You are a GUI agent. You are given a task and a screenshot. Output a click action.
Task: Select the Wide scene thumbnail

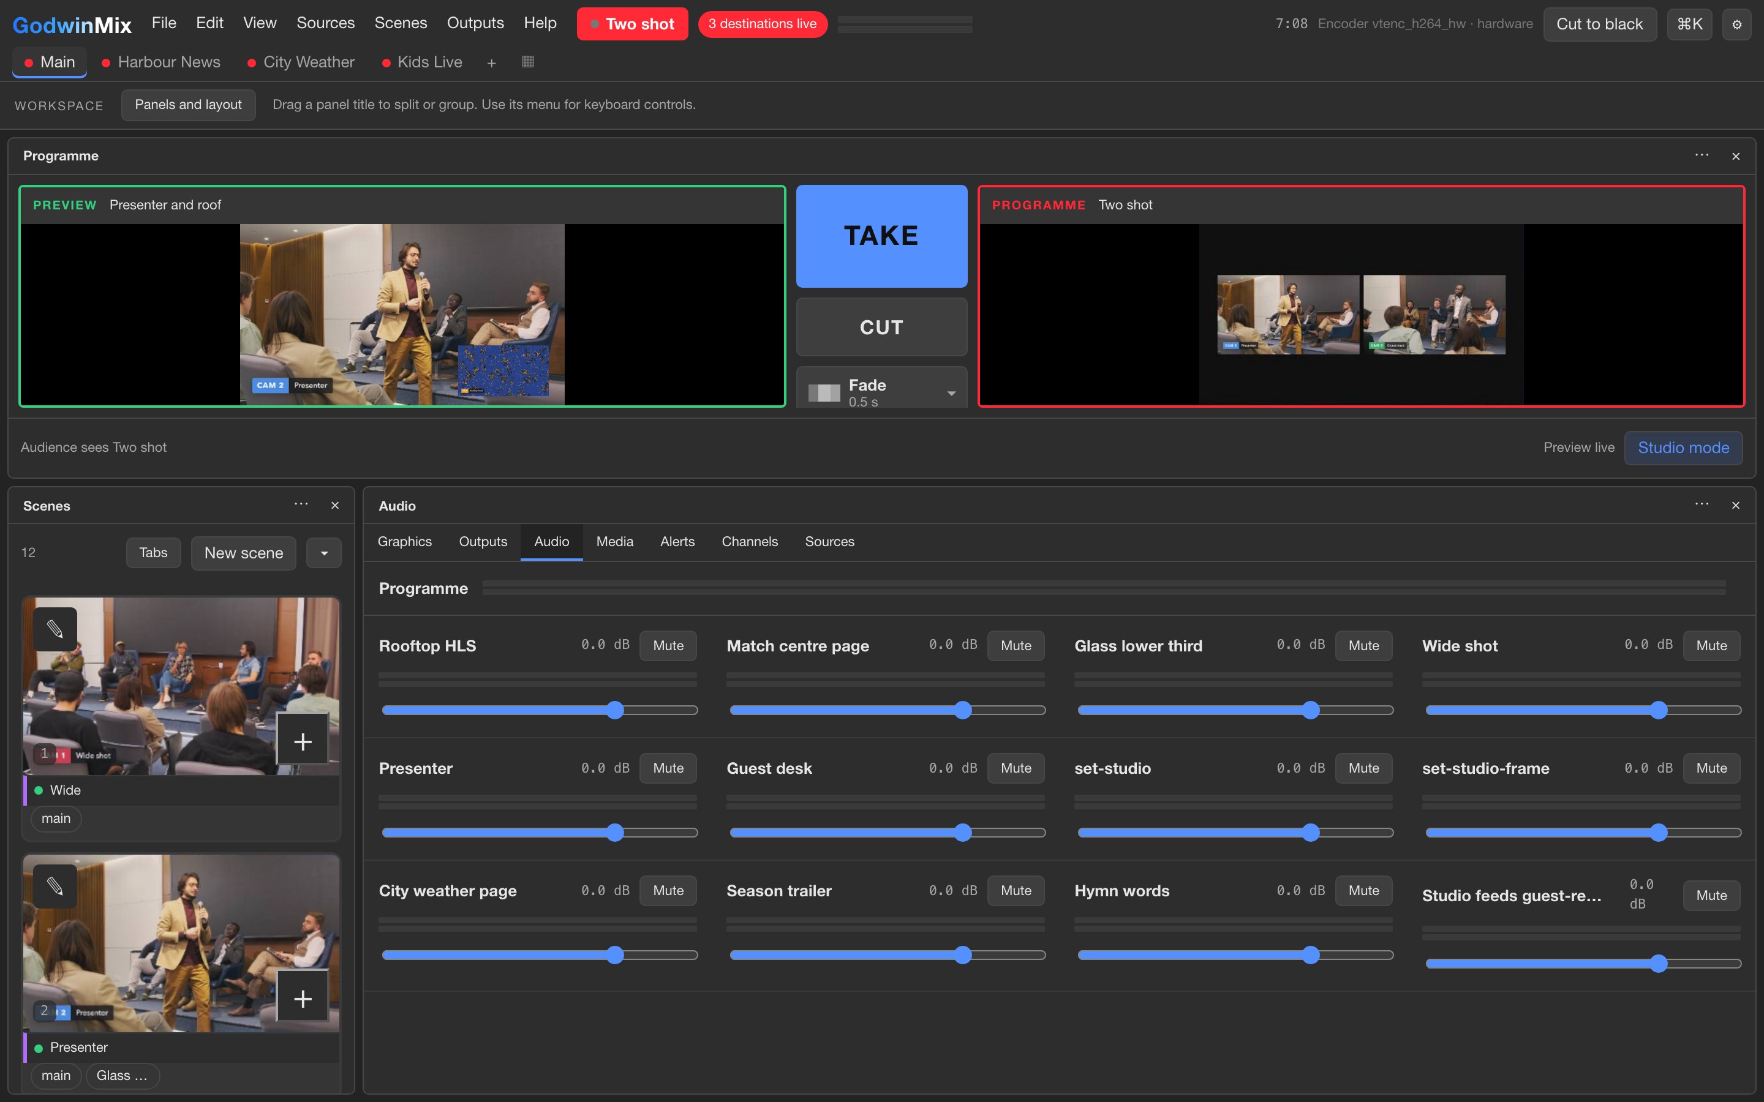(181, 686)
